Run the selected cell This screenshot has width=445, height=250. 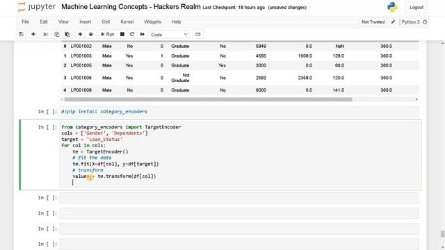(x=108, y=34)
